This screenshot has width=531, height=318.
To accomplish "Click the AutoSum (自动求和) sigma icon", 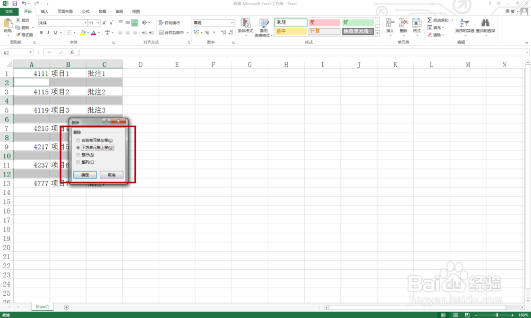I will point(430,20).
